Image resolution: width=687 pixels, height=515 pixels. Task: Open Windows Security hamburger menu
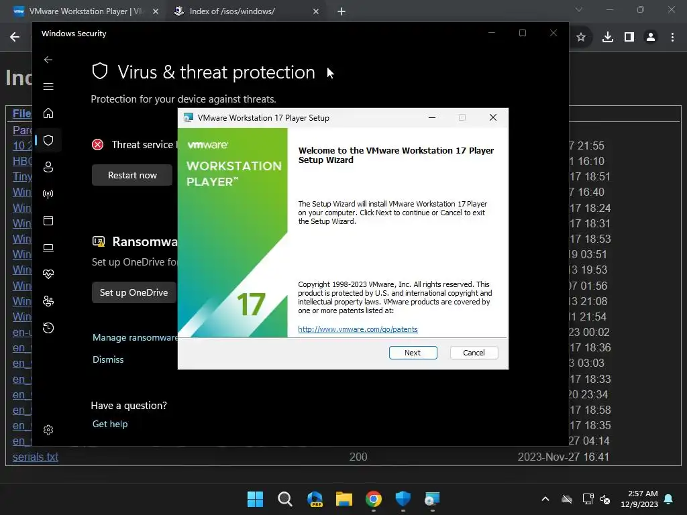(48, 87)
